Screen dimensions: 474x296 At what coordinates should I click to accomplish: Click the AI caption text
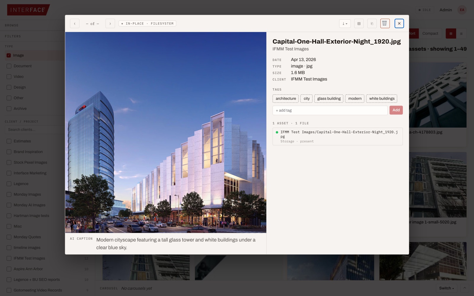point(176,244)
